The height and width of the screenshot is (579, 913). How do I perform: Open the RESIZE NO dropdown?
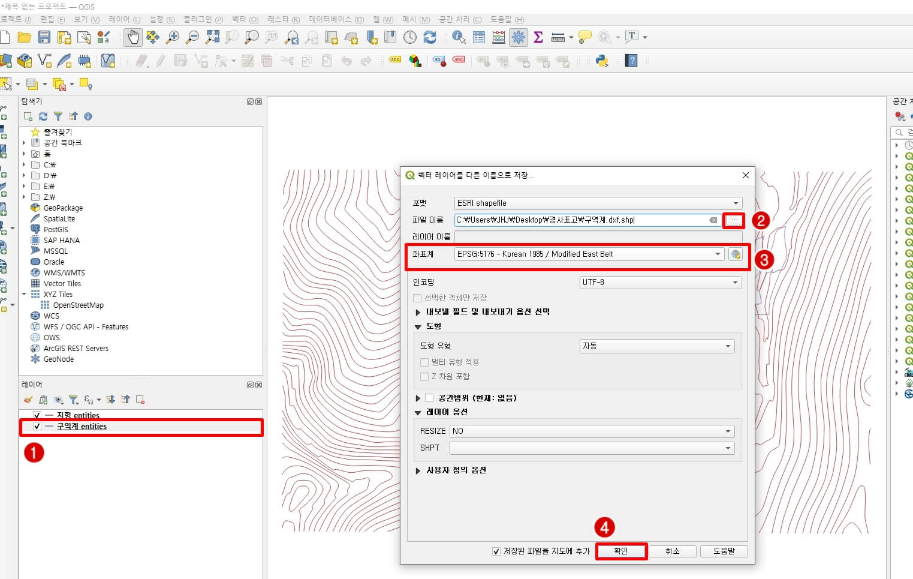point(592,431)
